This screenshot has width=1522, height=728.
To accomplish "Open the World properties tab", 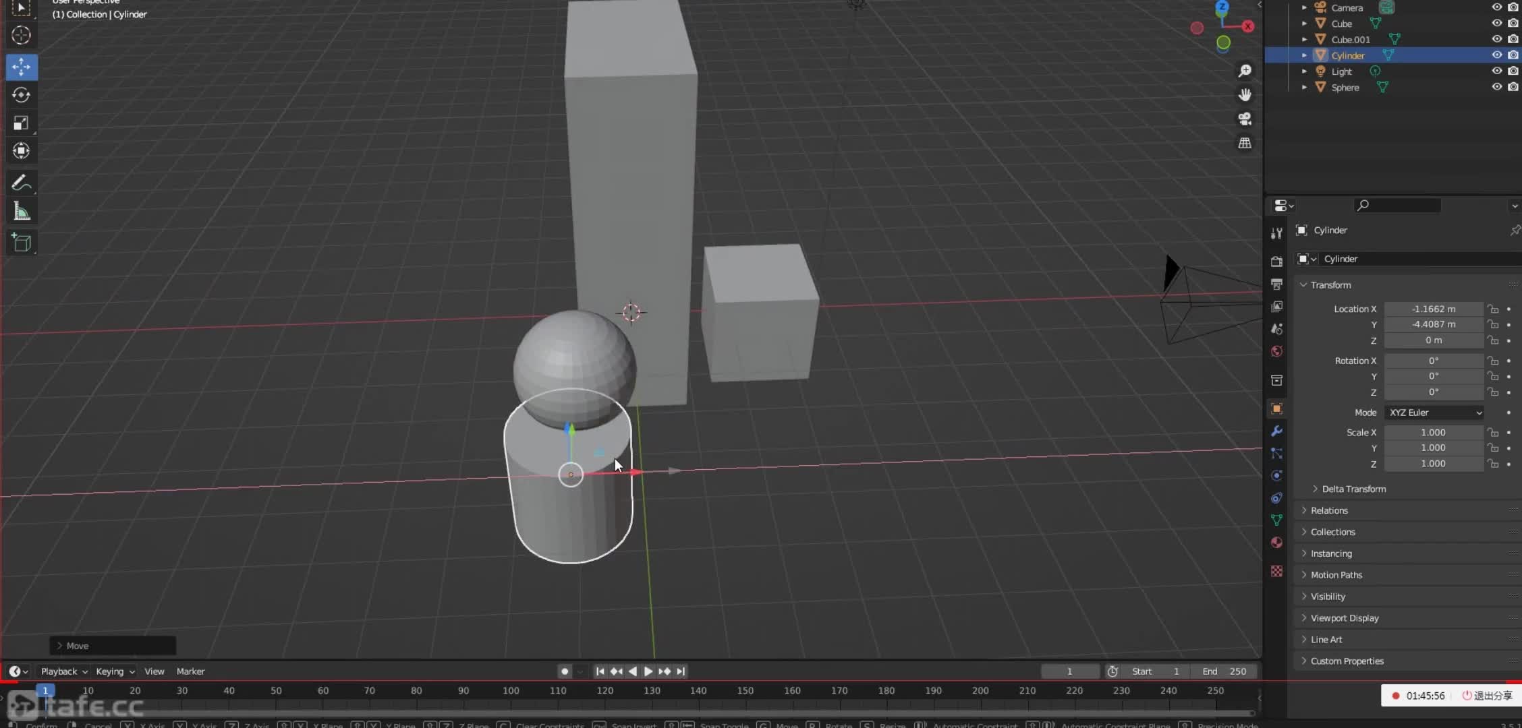I will tap(1276, 351).
